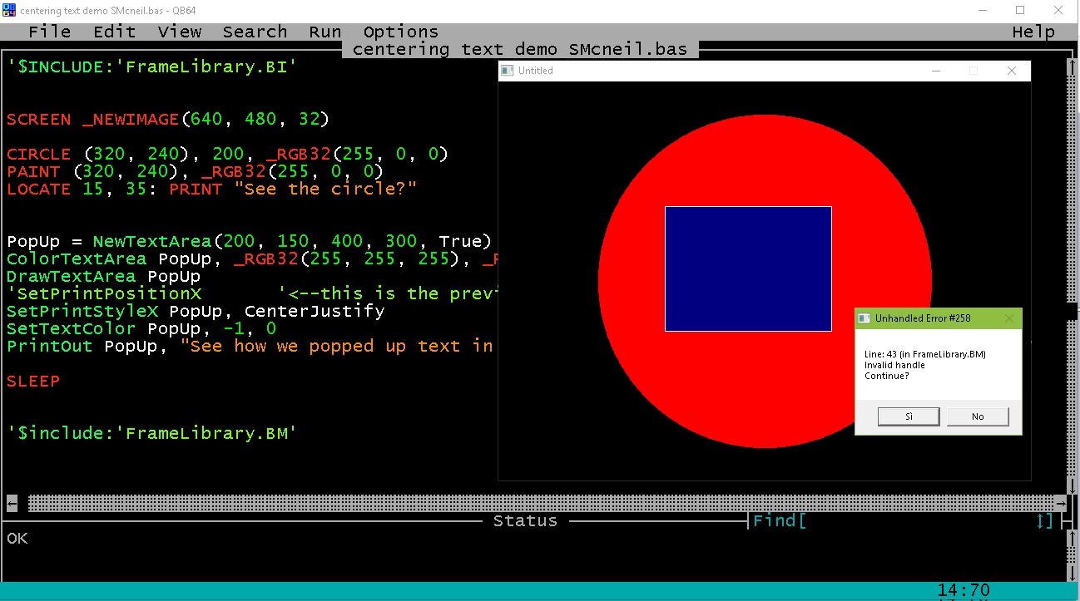Open the Edit menu
The width and height of the screenshot is (1080, 601).
tap(114, 32)
